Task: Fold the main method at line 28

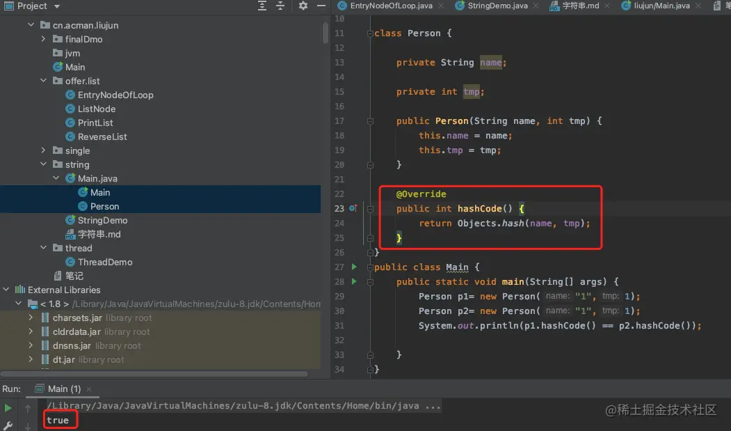Action: [x=370, y=282]
